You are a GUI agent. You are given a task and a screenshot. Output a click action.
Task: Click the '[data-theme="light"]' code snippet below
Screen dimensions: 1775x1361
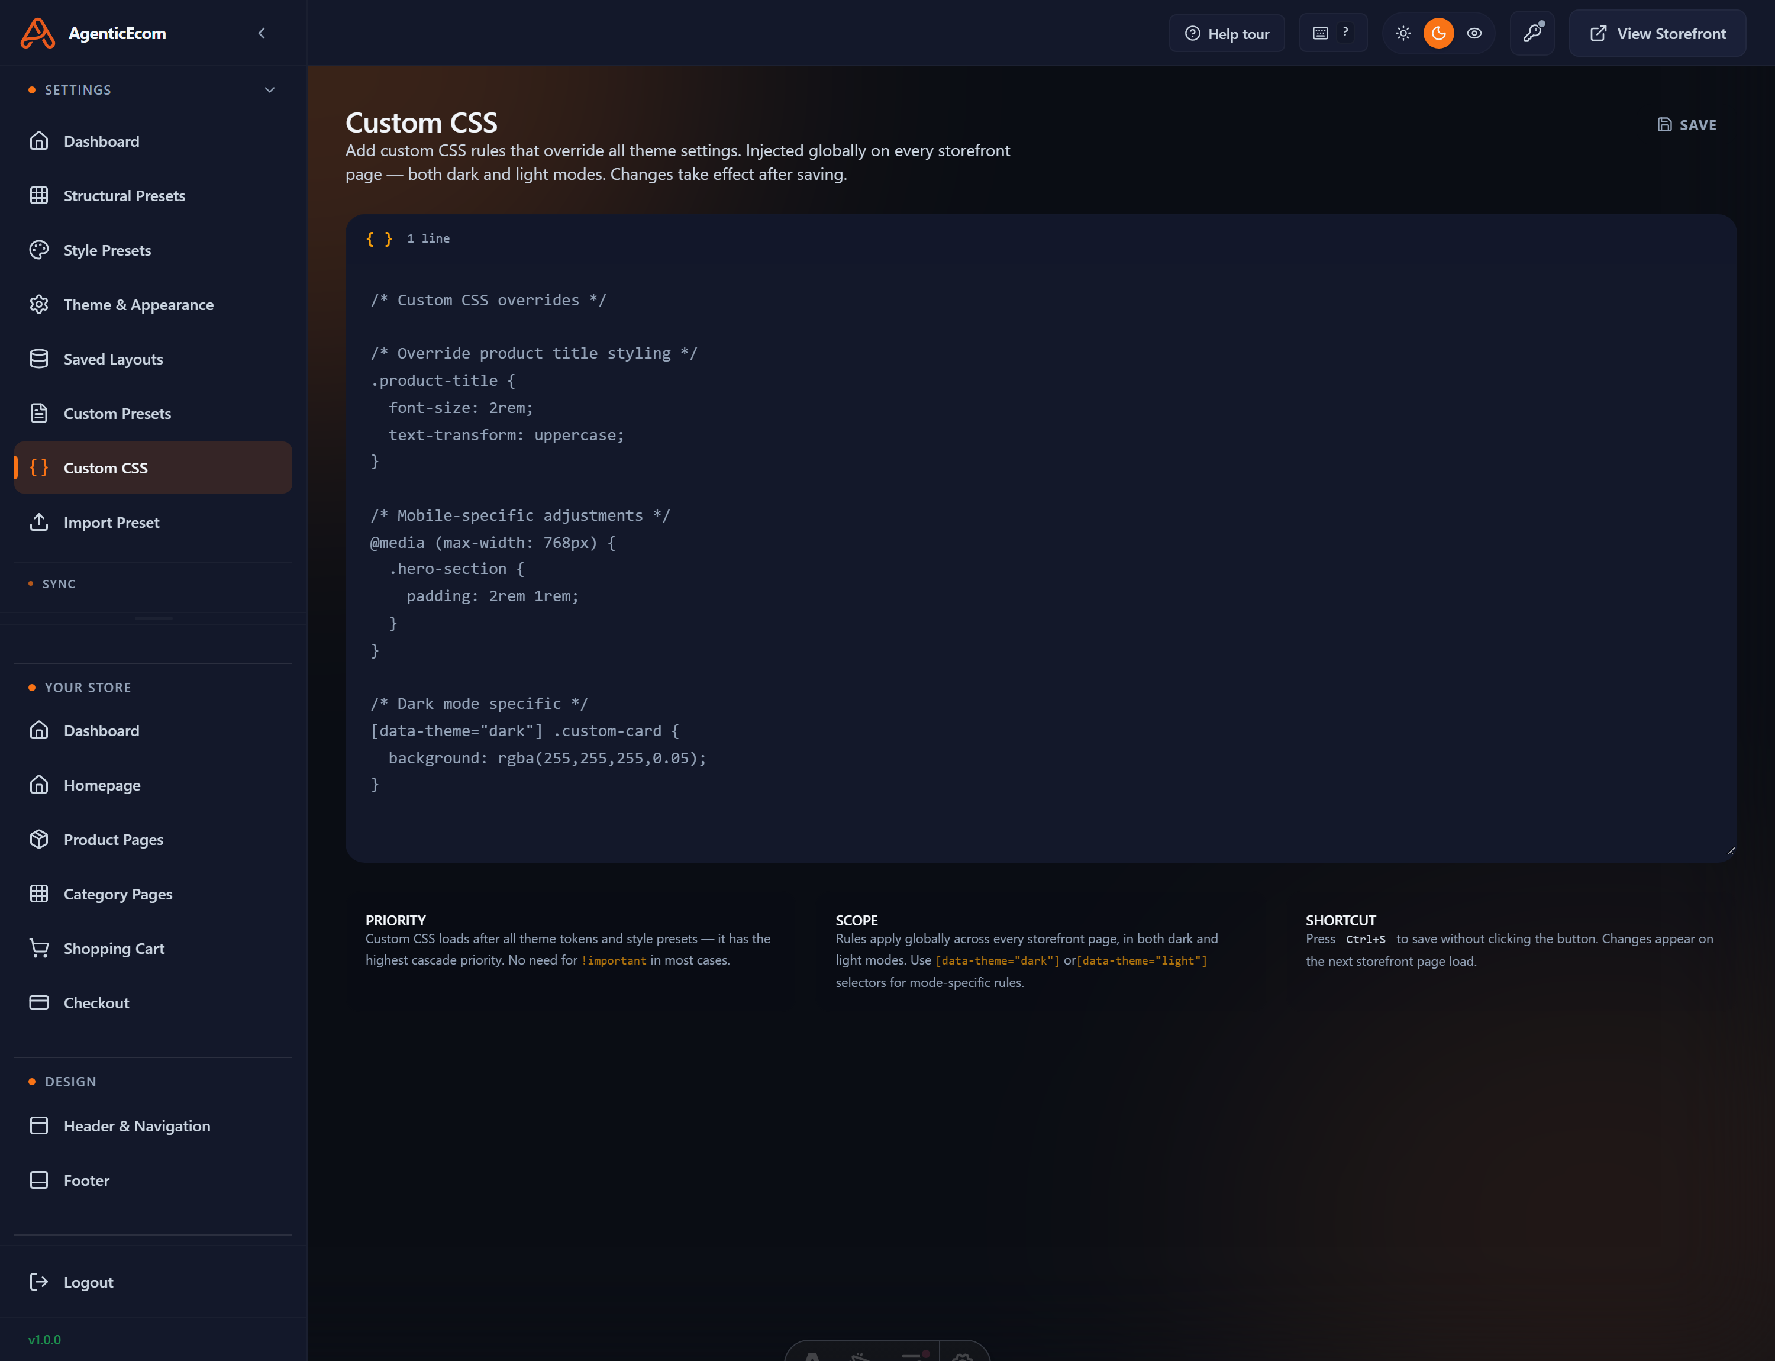point(1141,961)
